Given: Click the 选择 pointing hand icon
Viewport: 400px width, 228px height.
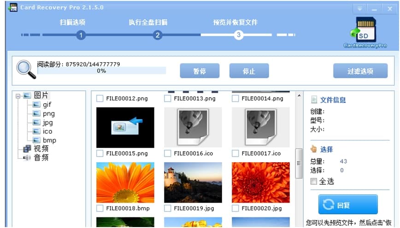Looking at the screenshot, I should point(313,149).
